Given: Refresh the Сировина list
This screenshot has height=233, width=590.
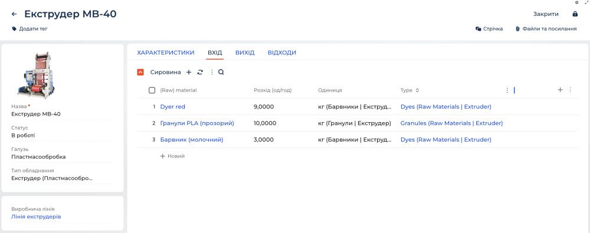Looking at the screenshot, I should click(x=200, y=73).
